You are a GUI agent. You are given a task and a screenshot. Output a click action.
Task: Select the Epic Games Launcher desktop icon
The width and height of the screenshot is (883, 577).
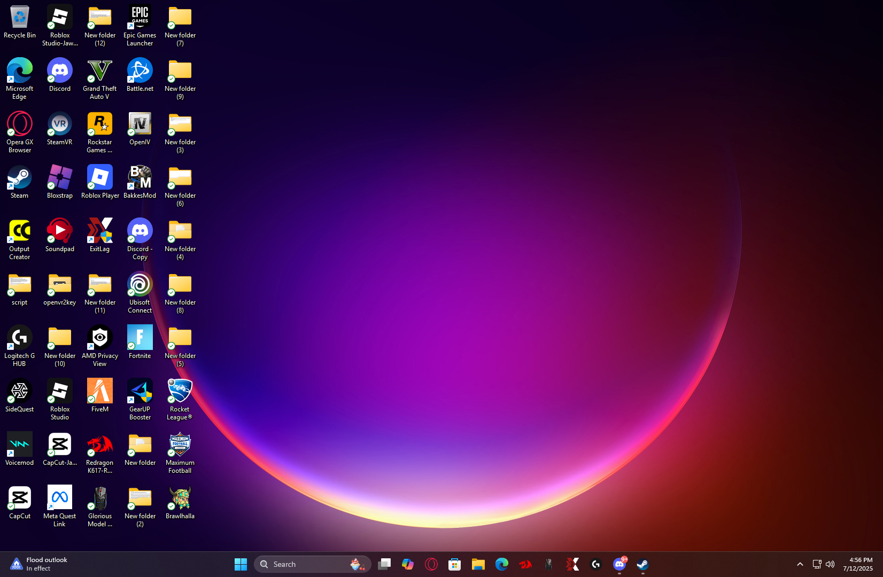140,26
